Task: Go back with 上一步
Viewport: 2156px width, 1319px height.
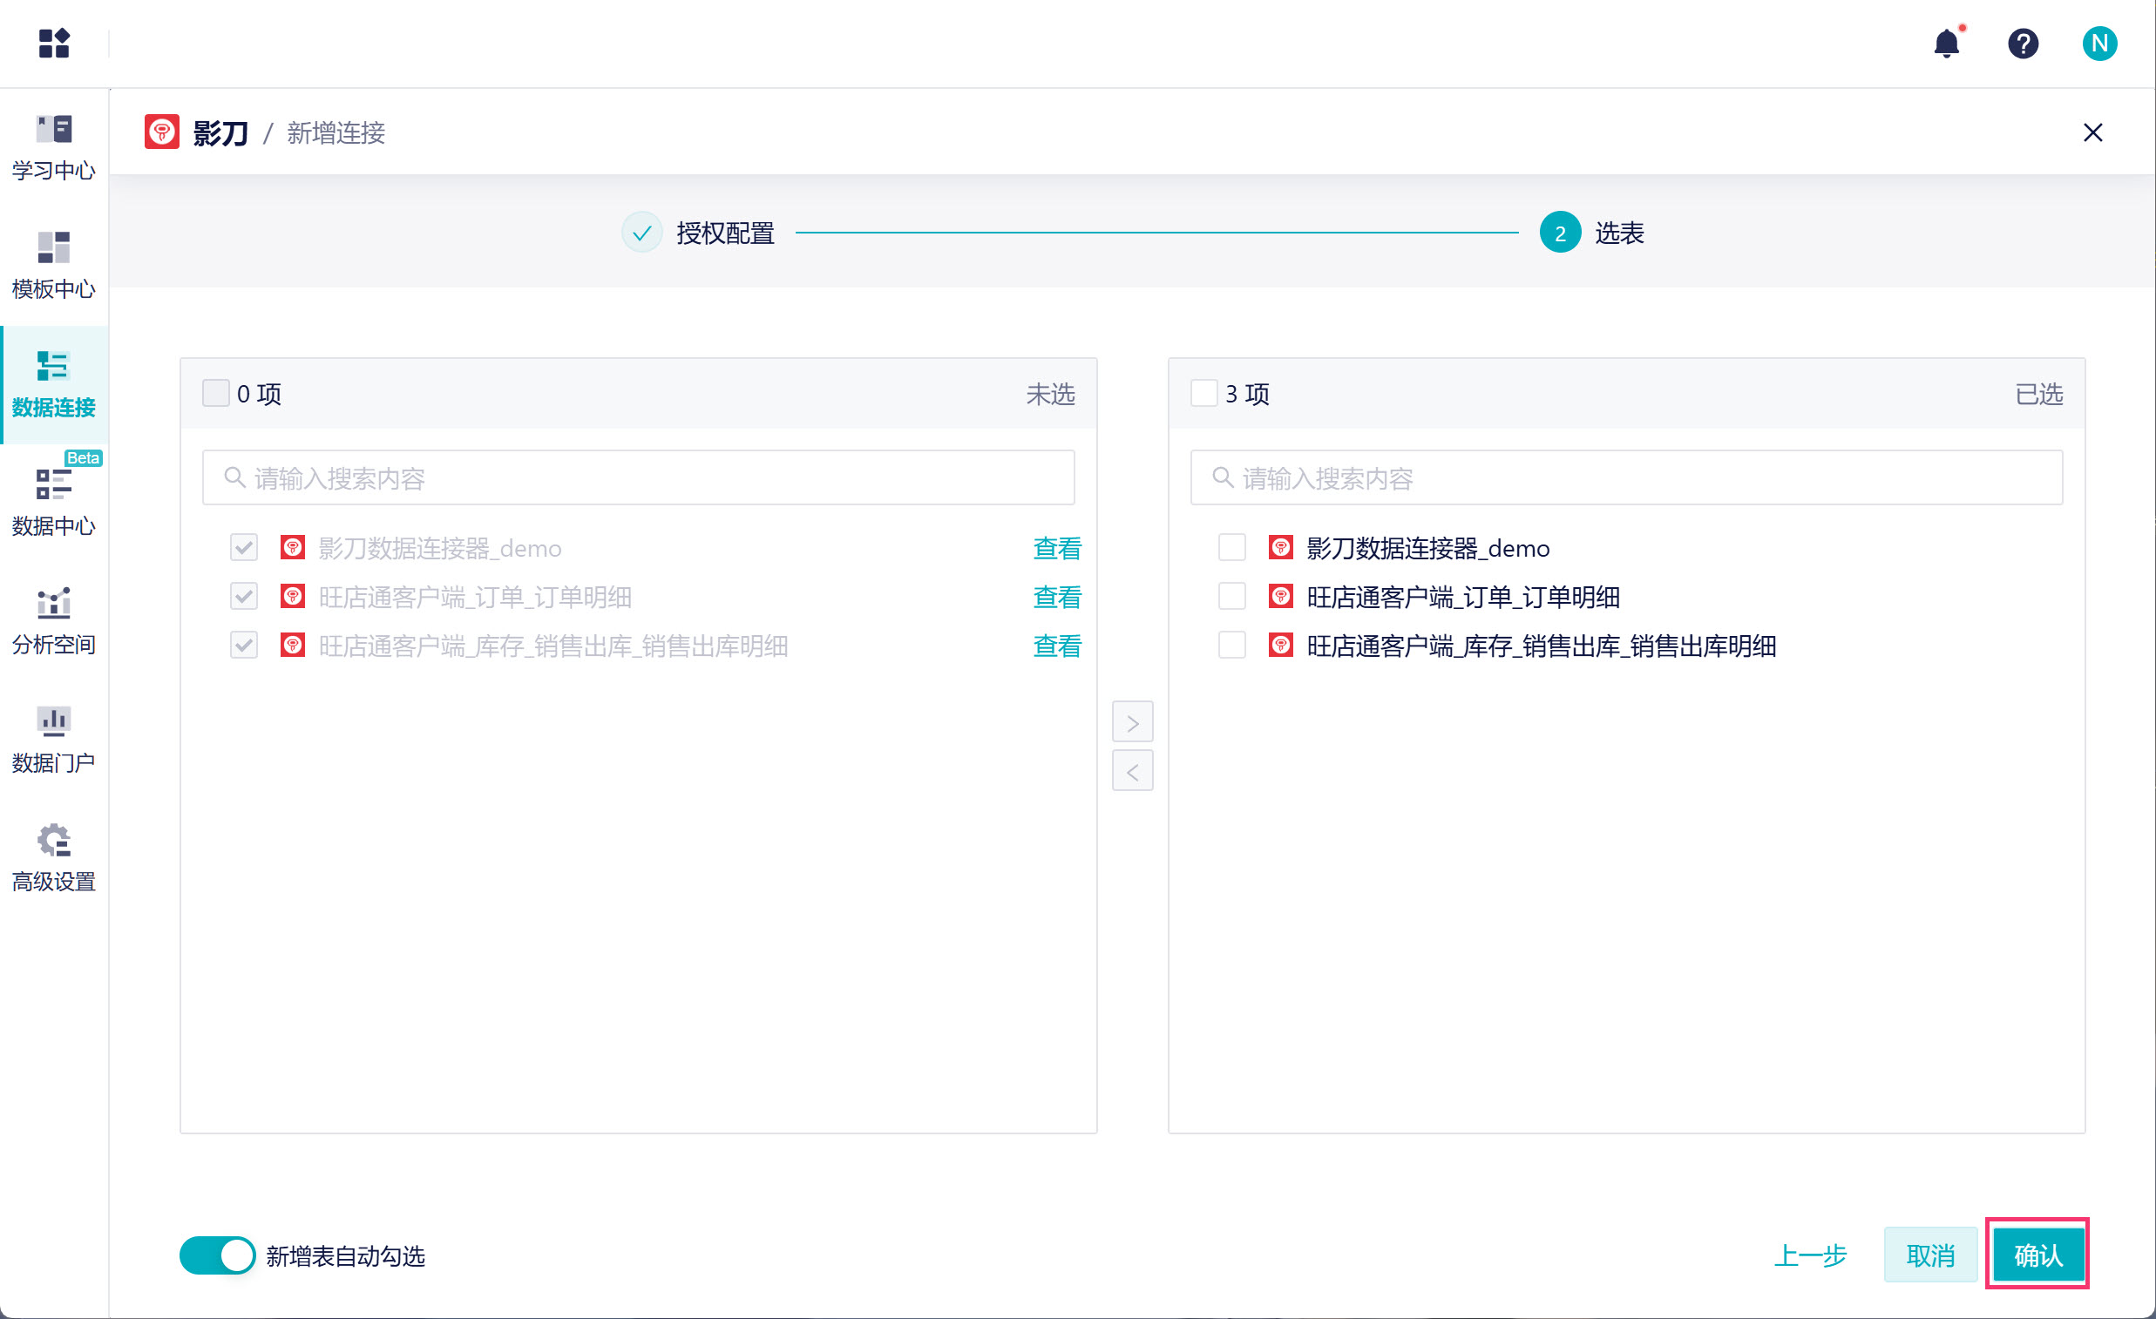Action: click(x=1810, y=1256)
